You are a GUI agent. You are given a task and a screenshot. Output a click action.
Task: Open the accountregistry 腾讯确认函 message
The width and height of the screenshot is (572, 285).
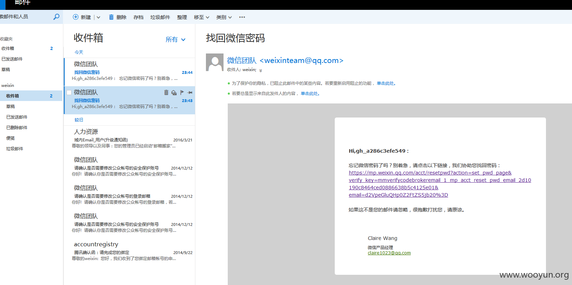pyautogui.click(x=130, y=252)
